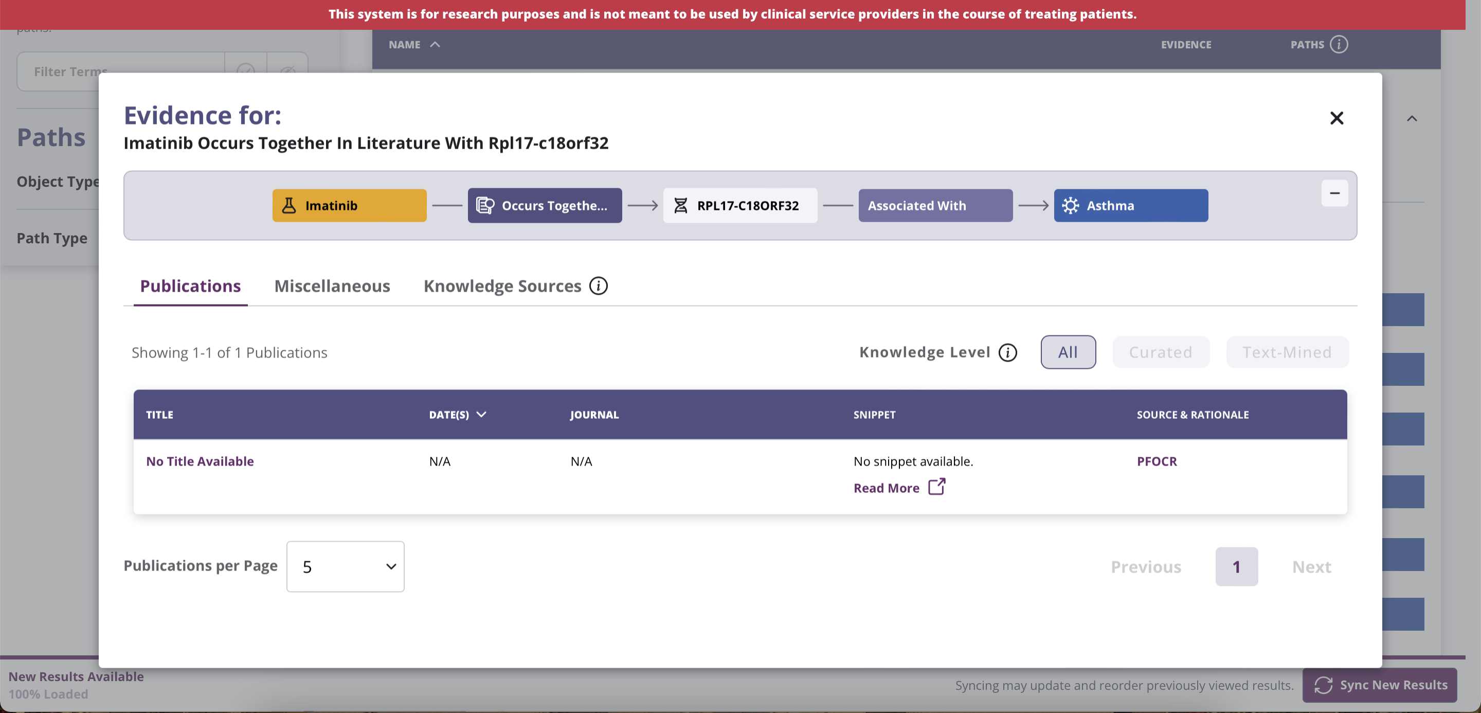Click the literature icon on Occurs Together node
The width and height of the screenshot is (1481, 713).
pos(484,205)
